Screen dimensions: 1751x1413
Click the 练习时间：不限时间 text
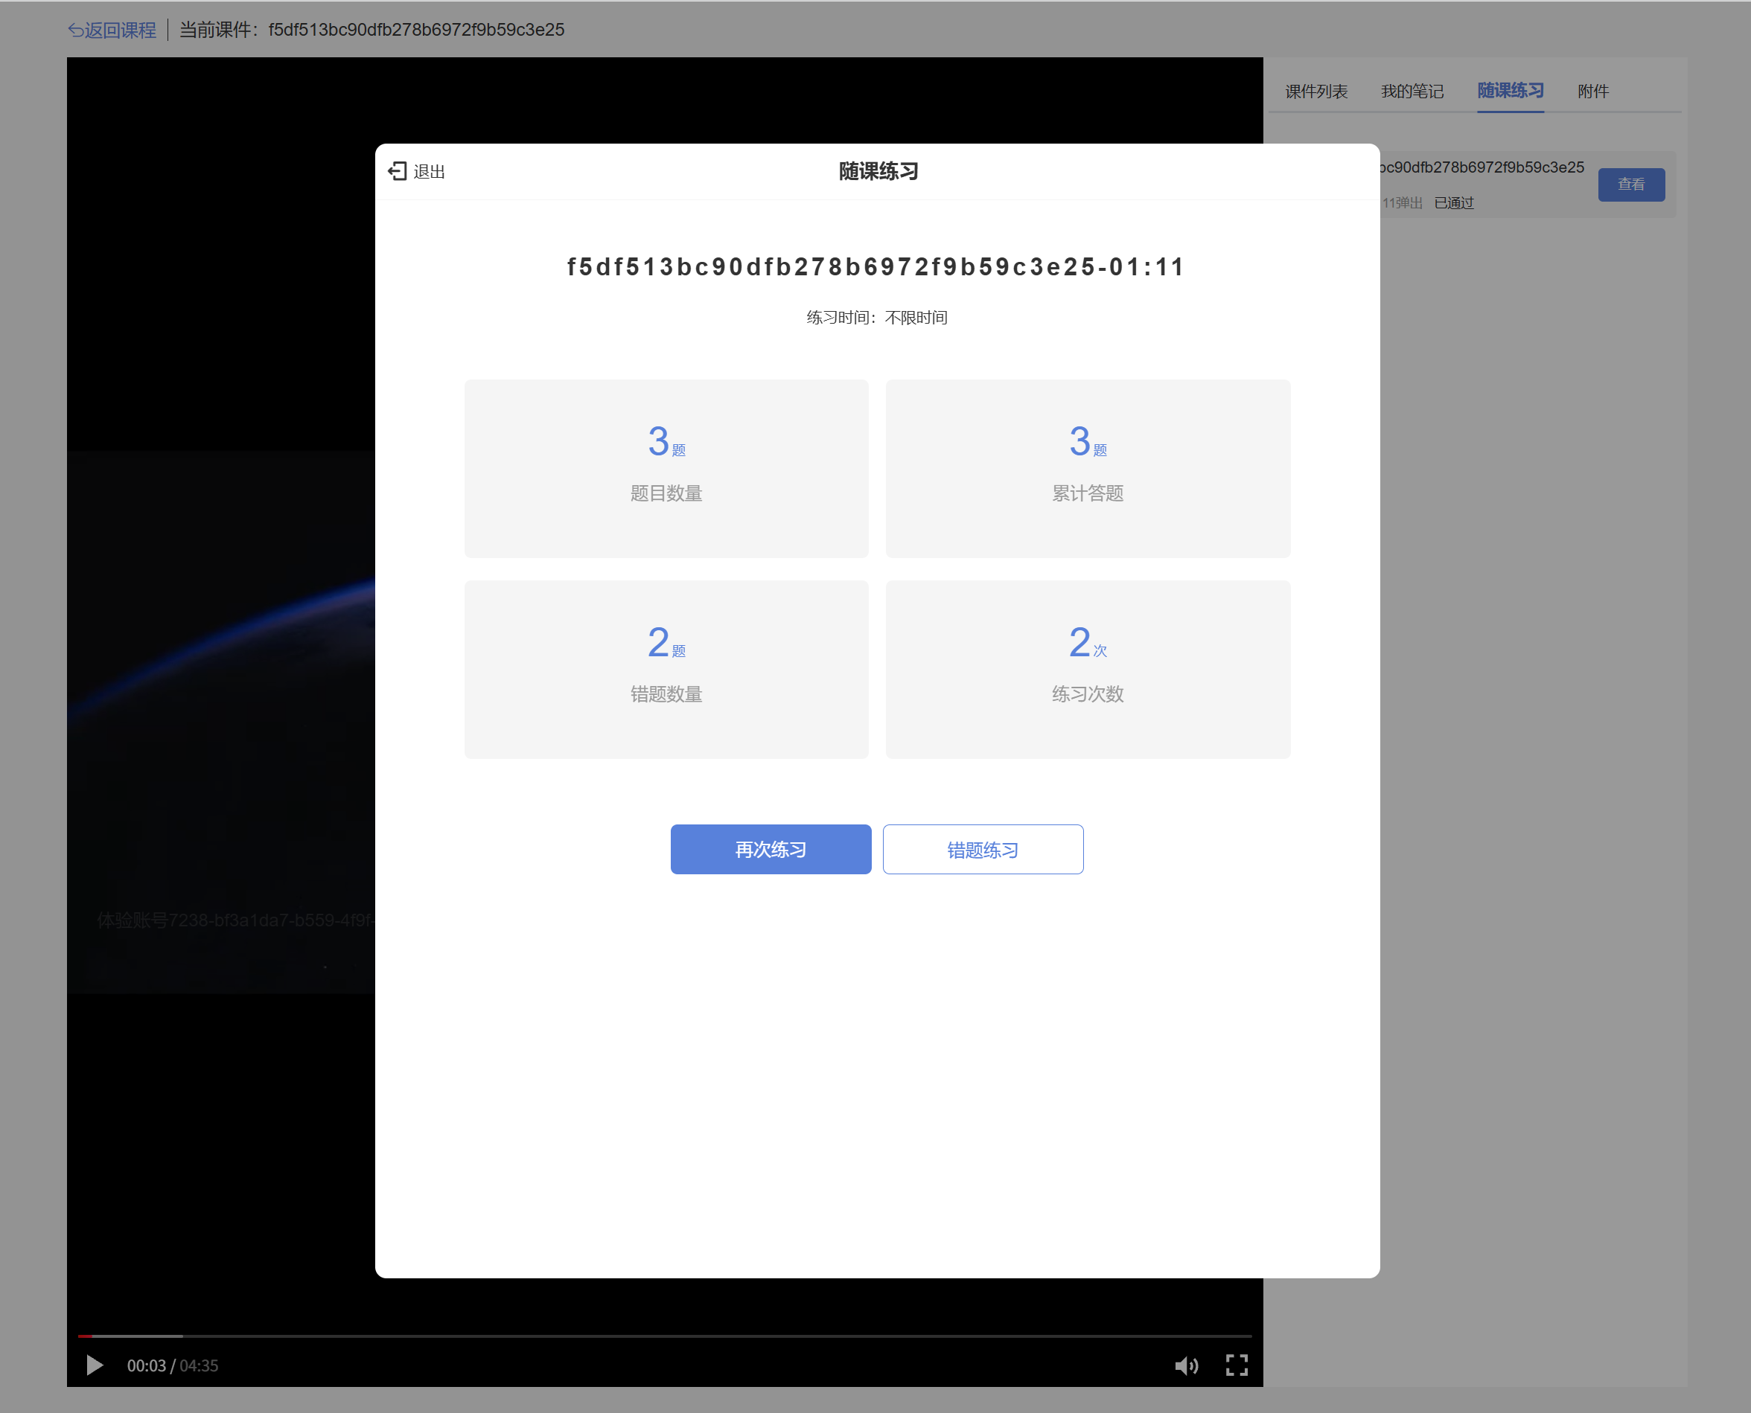pyautogui.click(x=876, y=318)
